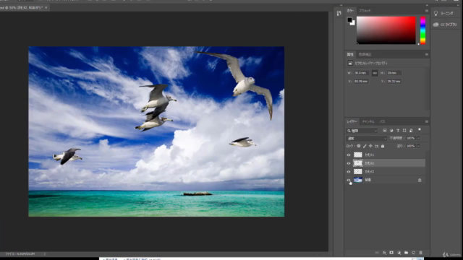Open the CC Libraries panel
463x260 pixels.
(445, 25)
